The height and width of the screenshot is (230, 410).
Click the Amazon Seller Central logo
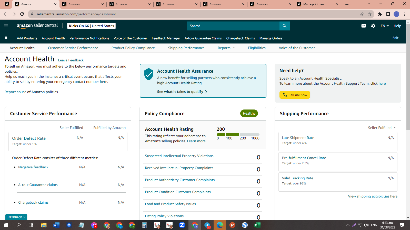click(37, 26)
